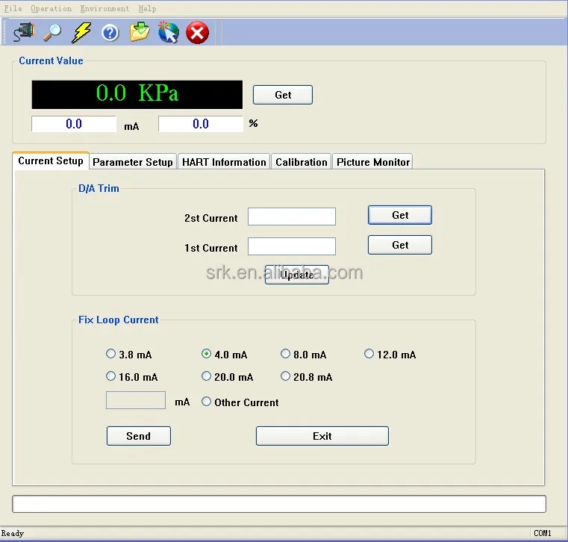
Task: Select the Other Current radio button
Action: (x=206, y=402)
